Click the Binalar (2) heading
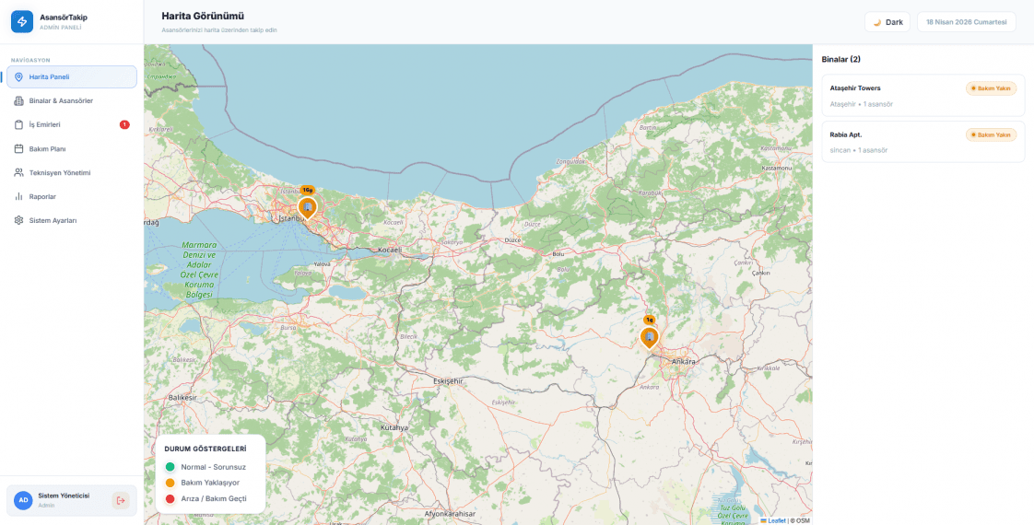Screen dimensions: 1034x525 tap(840, 59)
